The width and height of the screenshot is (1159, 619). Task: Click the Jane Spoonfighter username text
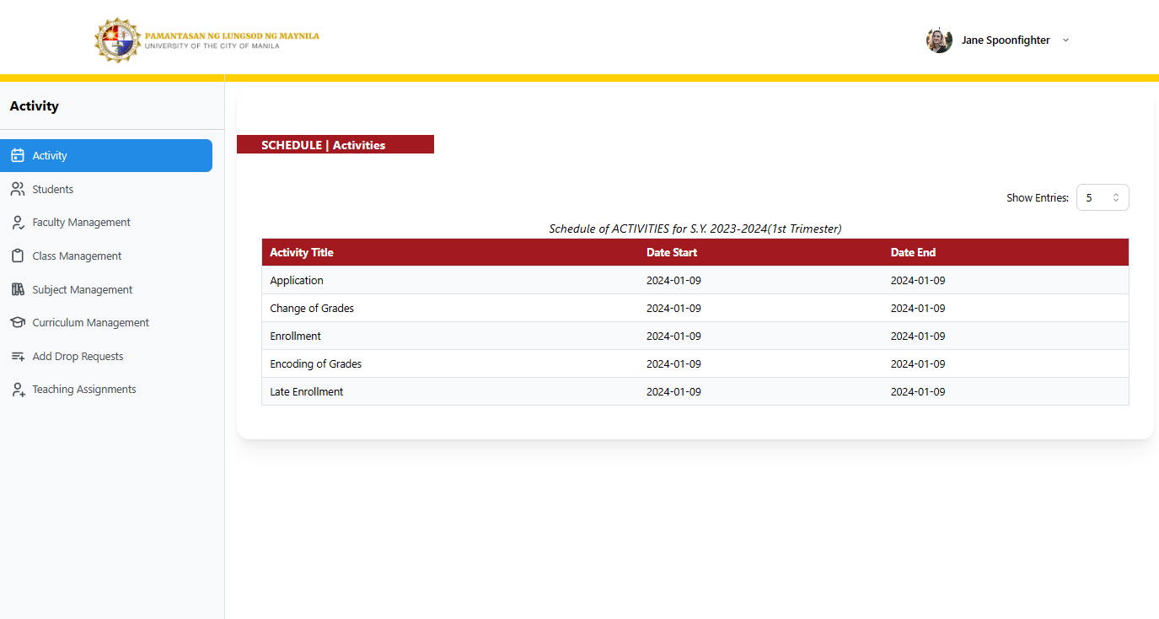tap(1006, 40)
